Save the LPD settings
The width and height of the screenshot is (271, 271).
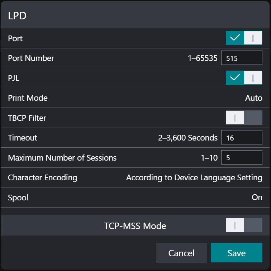point(236,253)
